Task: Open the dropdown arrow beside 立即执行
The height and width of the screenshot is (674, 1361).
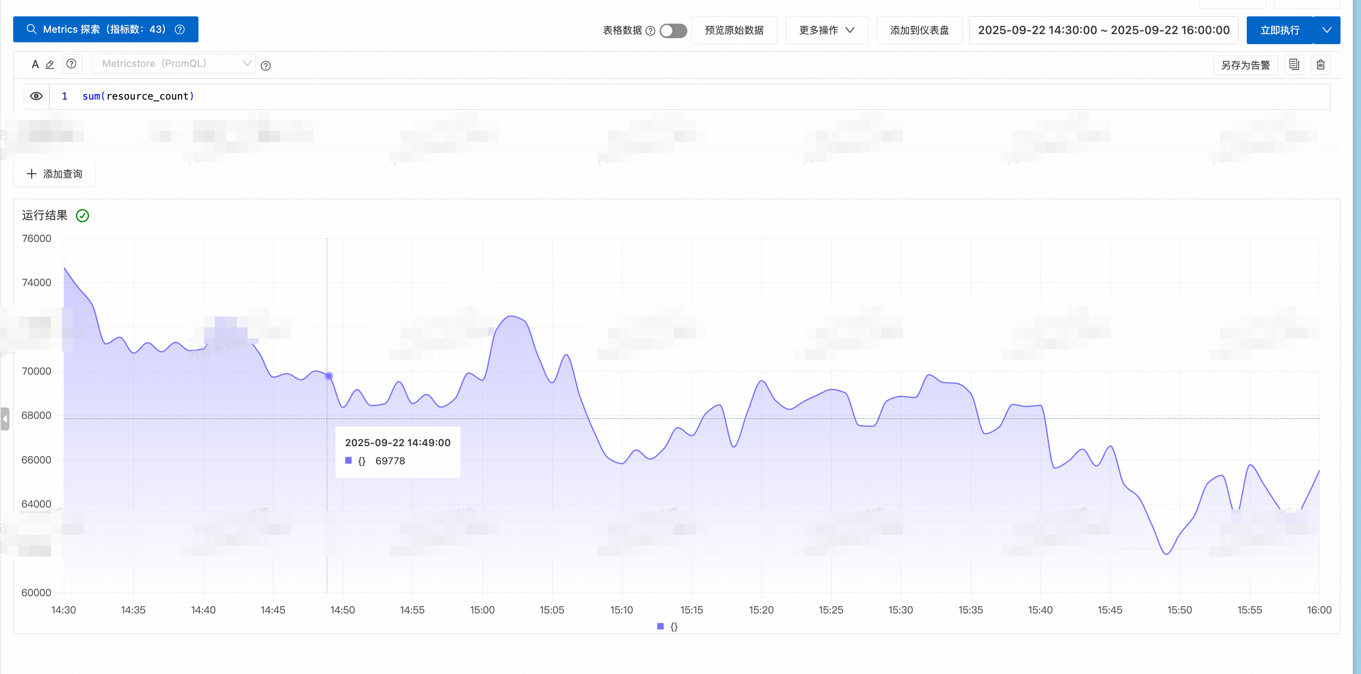Action: (1326, 30)
